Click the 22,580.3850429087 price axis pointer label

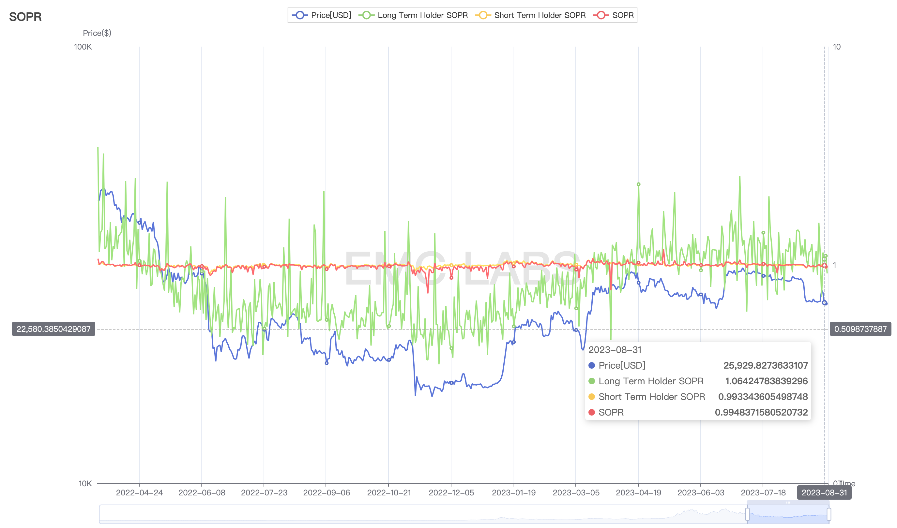click(53, 329)
